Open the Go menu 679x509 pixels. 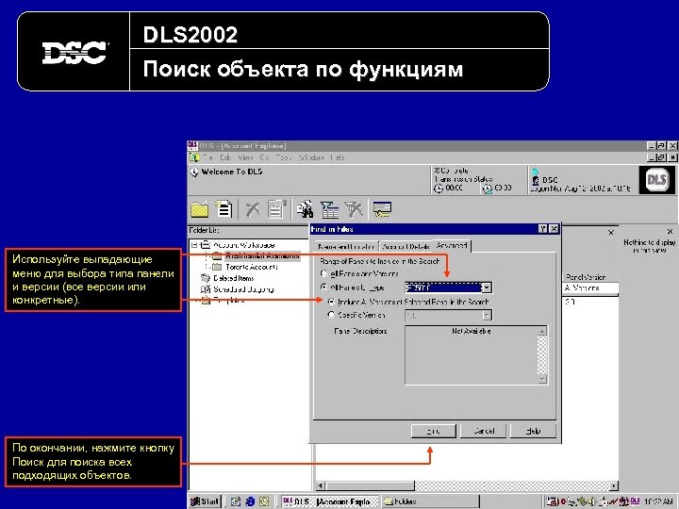[x=265, y=157]
